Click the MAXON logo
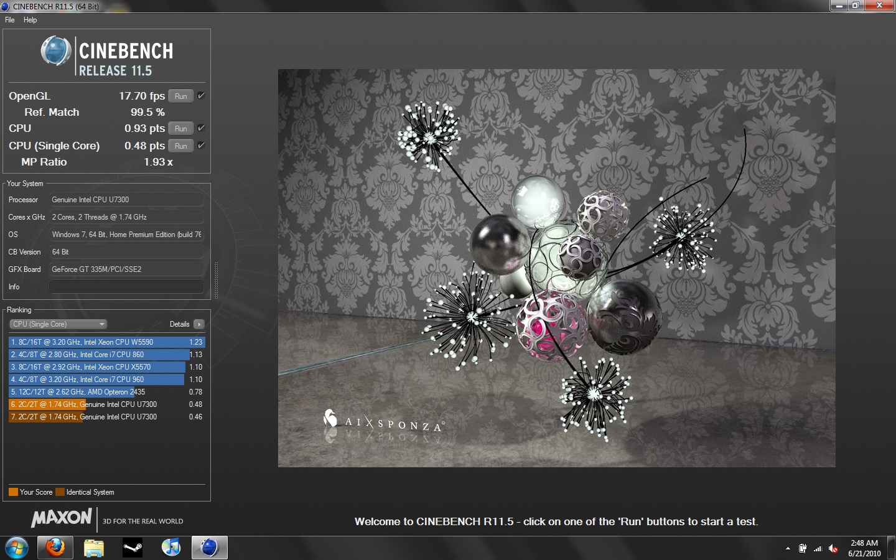This screenshot has height=560, width=896. point(62,518)
